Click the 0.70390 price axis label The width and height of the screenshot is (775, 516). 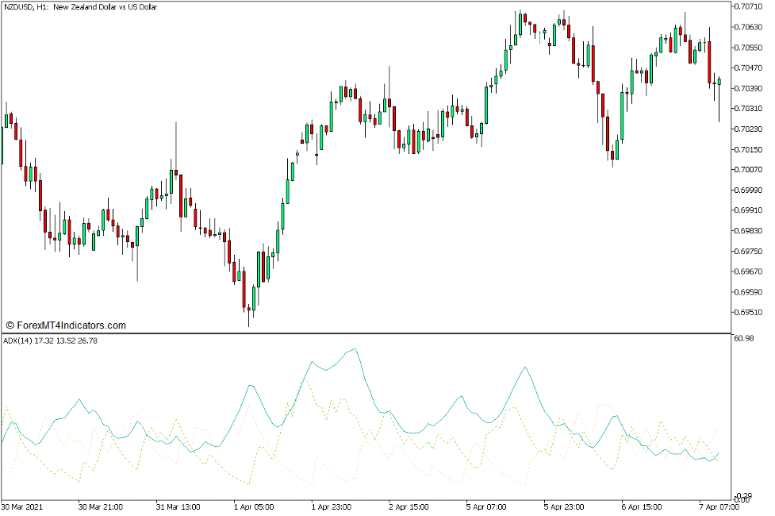click(748, 88)
